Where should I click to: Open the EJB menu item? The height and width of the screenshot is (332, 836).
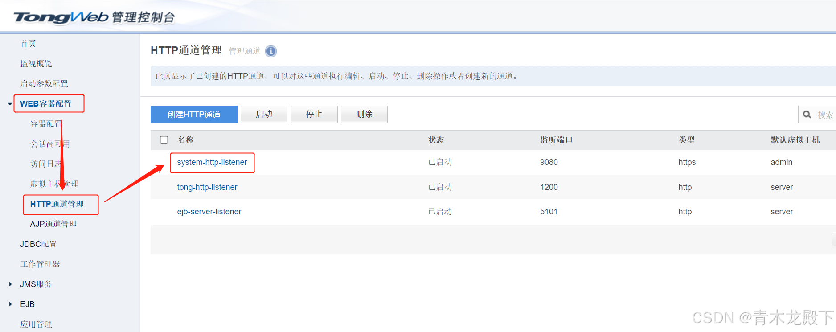pos(27,304)
